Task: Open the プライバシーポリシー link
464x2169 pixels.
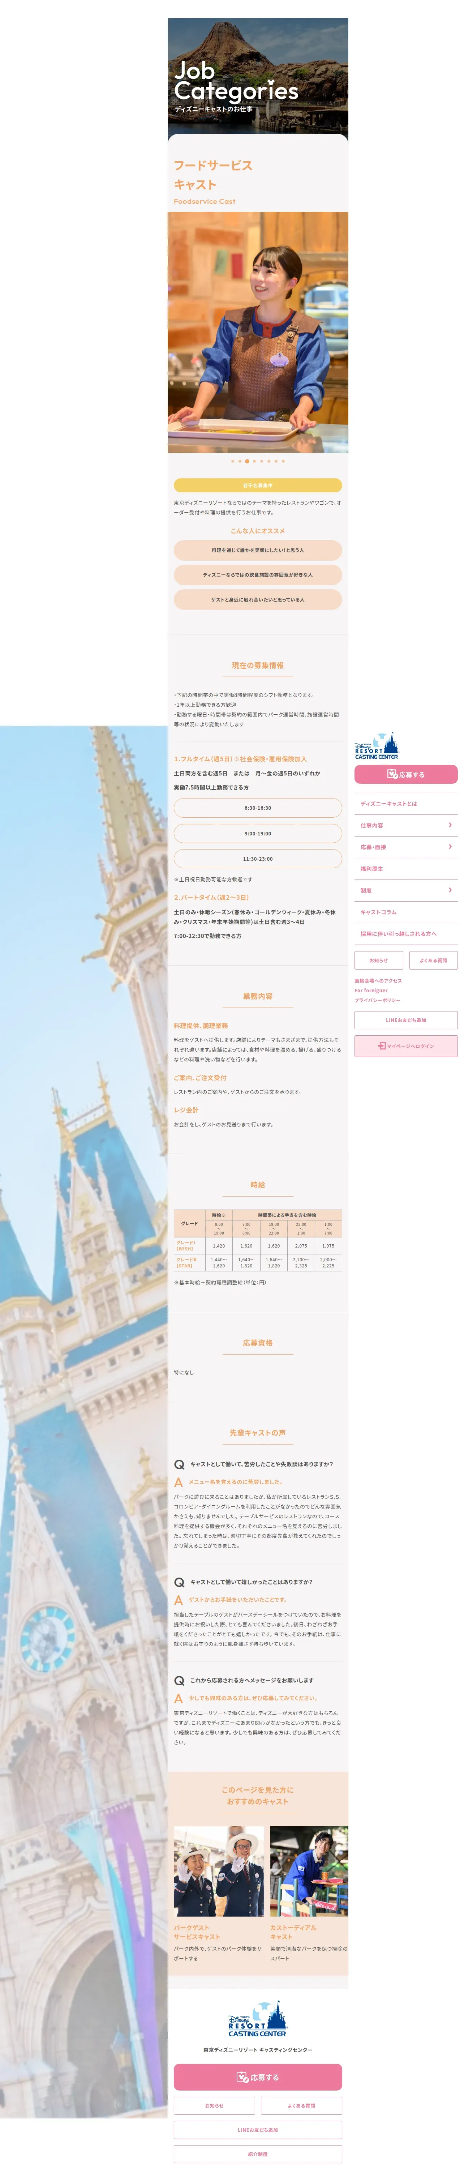Action: (x=377, y=1001)
